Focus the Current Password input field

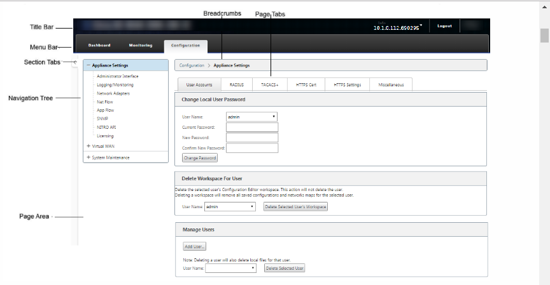click(x=252, y=128)
